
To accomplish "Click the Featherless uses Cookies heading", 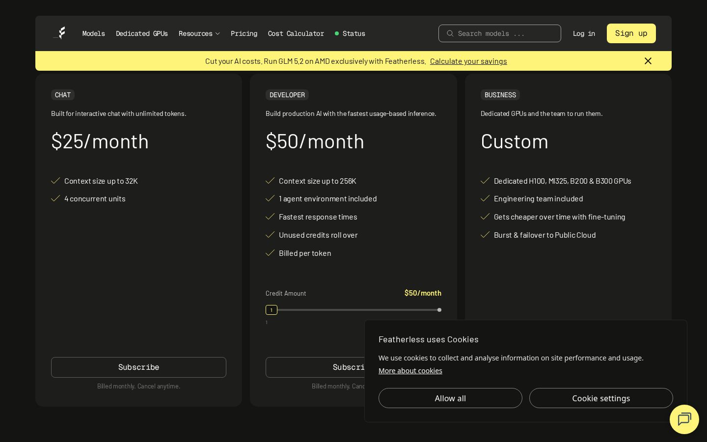I will 428,339.
